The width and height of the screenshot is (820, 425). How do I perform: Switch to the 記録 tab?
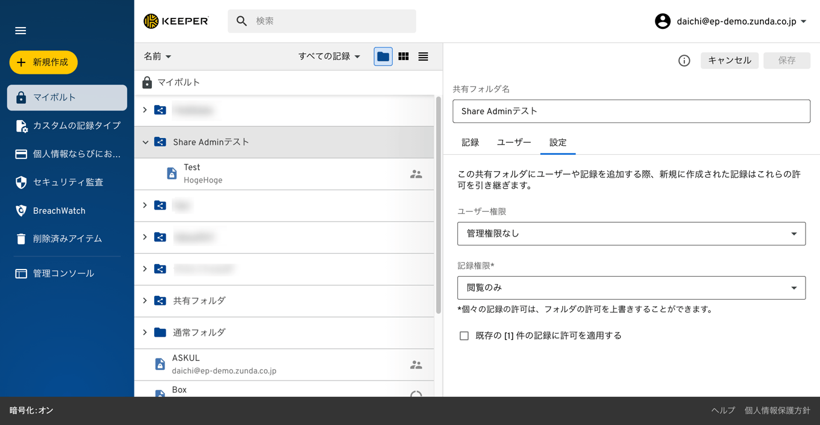(x=470, y=142)
